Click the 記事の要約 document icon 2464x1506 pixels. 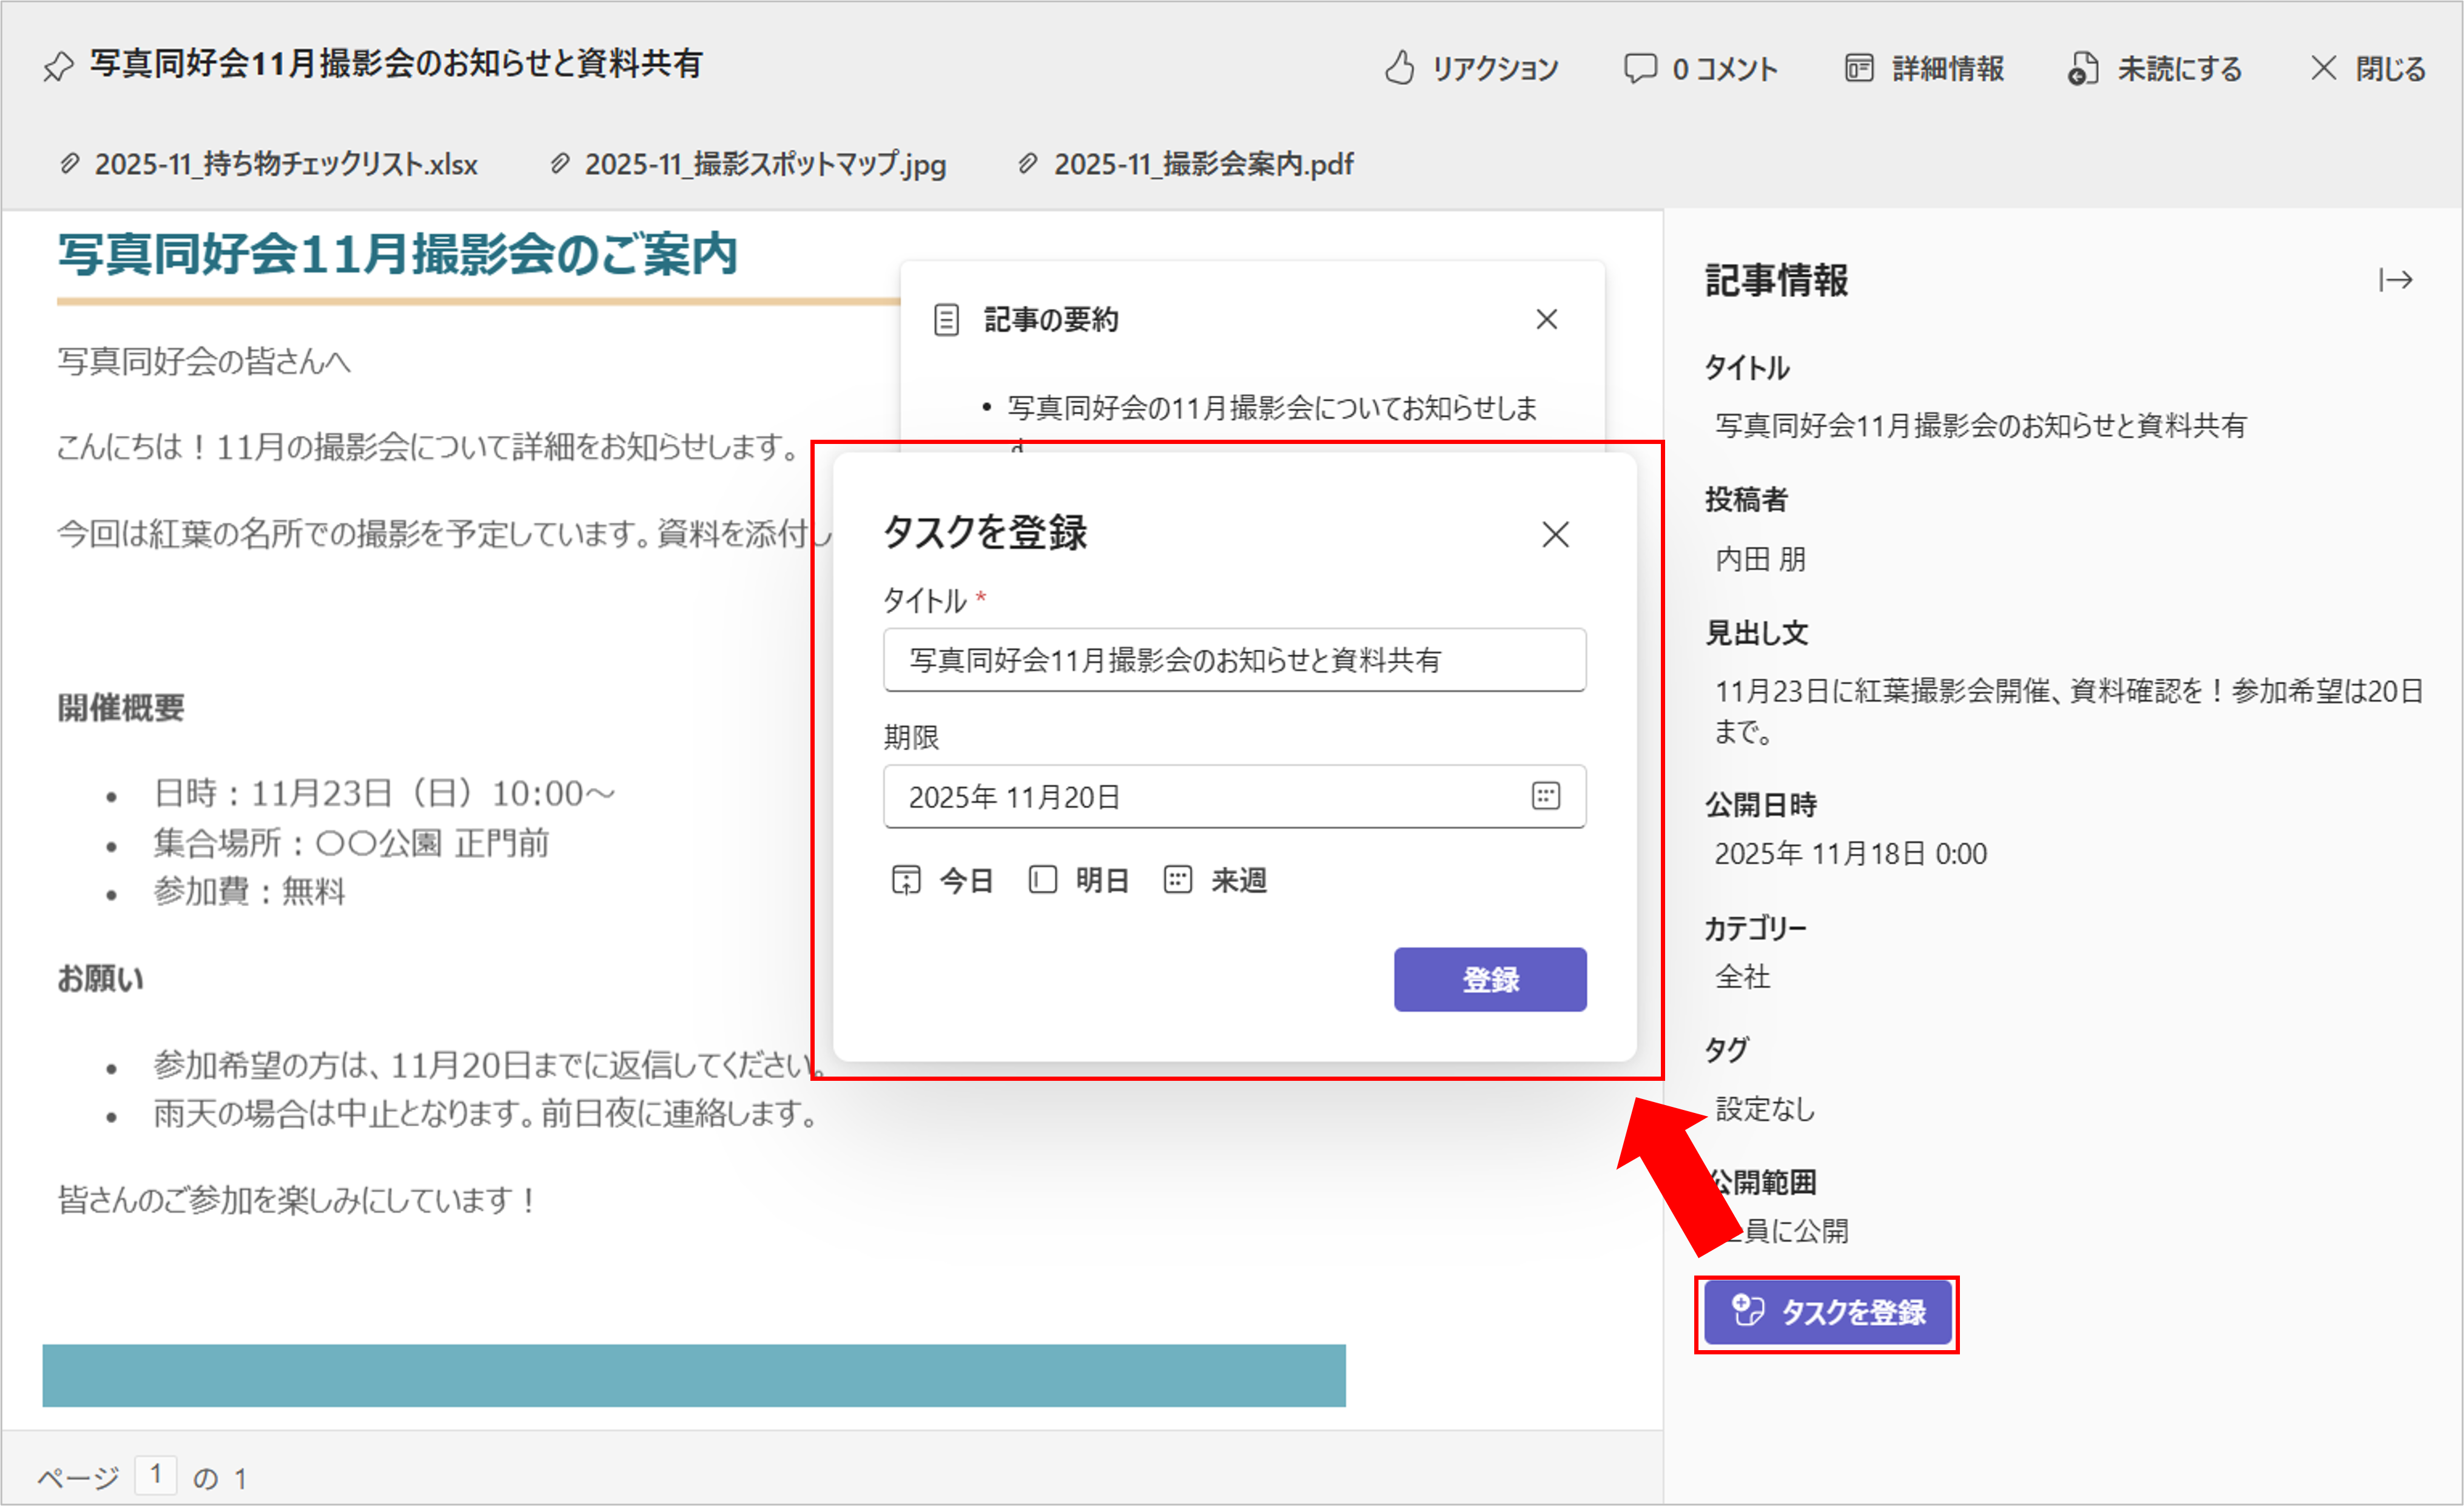tap(946, 320)
